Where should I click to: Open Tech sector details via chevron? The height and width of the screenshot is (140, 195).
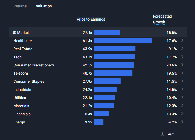coord(183,57)
